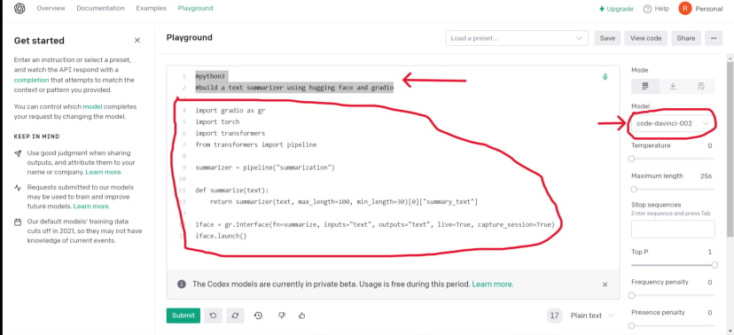Click the 'from transformers import pipeline' line
Screen dimensions: 734x335
256,144
